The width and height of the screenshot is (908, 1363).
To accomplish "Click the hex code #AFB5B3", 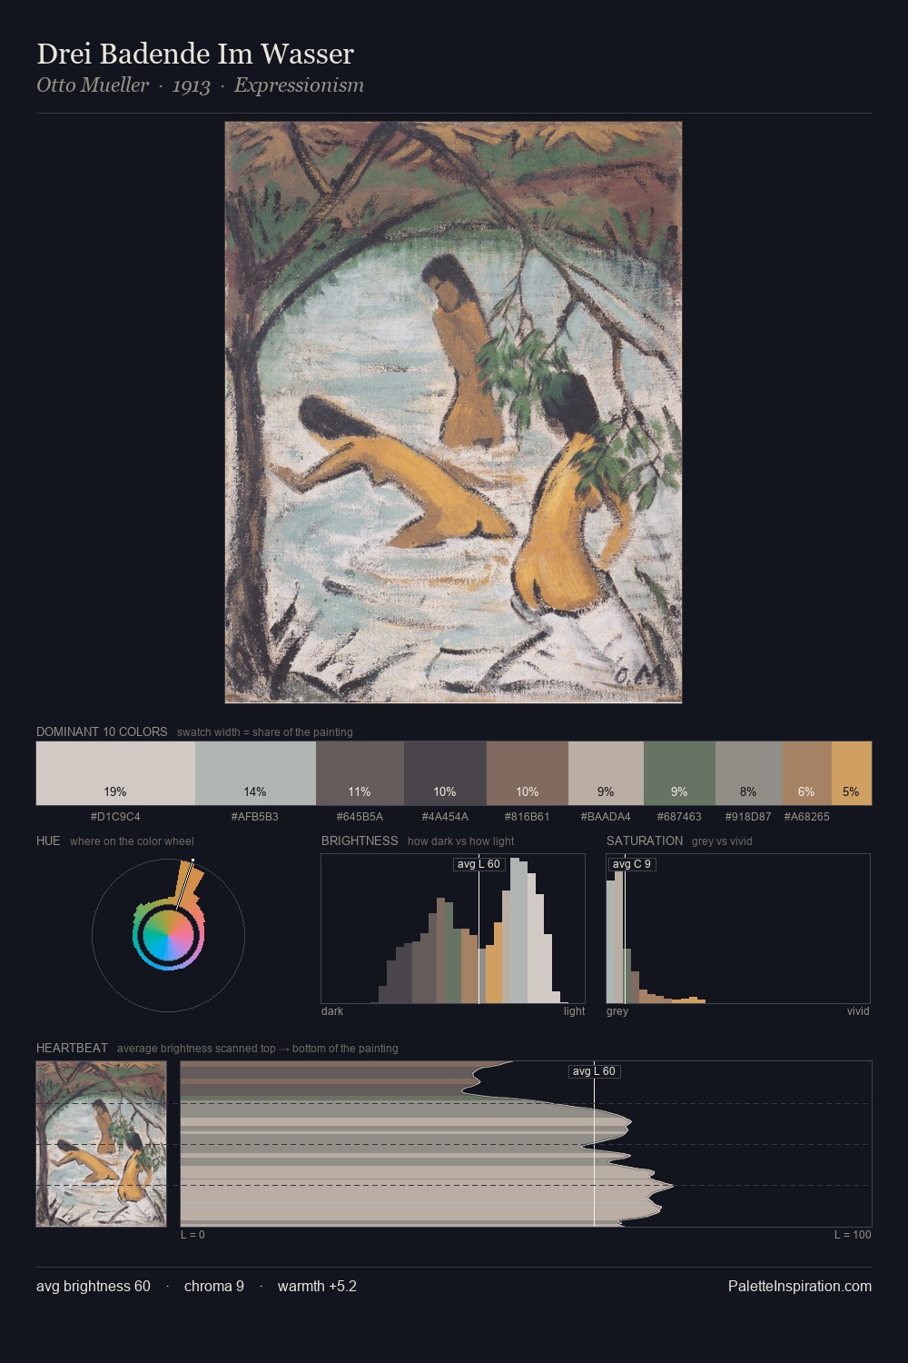I will (x=255, y=817).
